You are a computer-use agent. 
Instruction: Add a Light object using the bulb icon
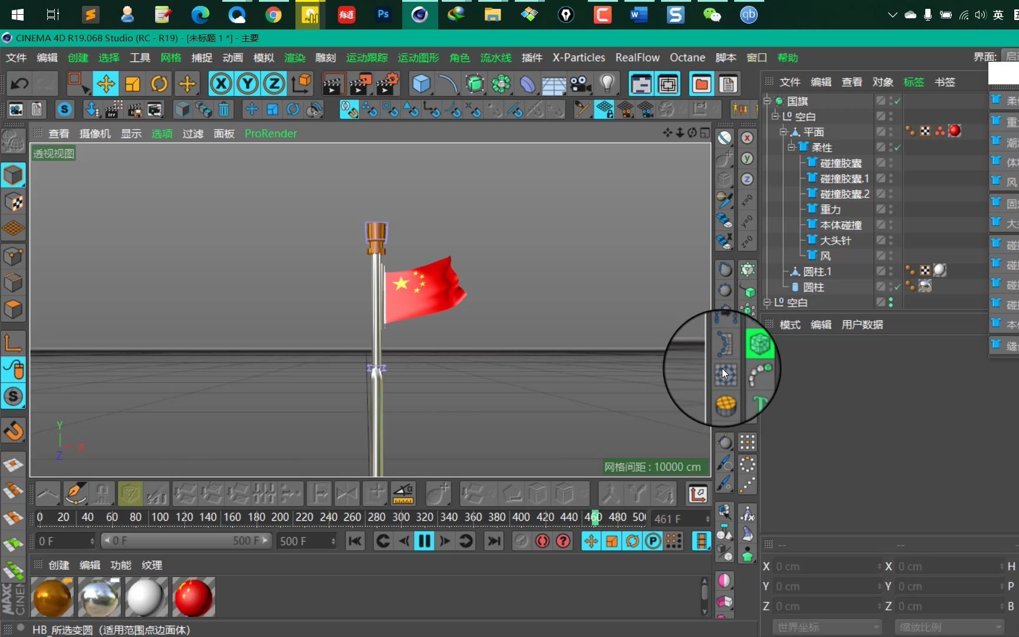pyautogui.click(x=608, y=84)
